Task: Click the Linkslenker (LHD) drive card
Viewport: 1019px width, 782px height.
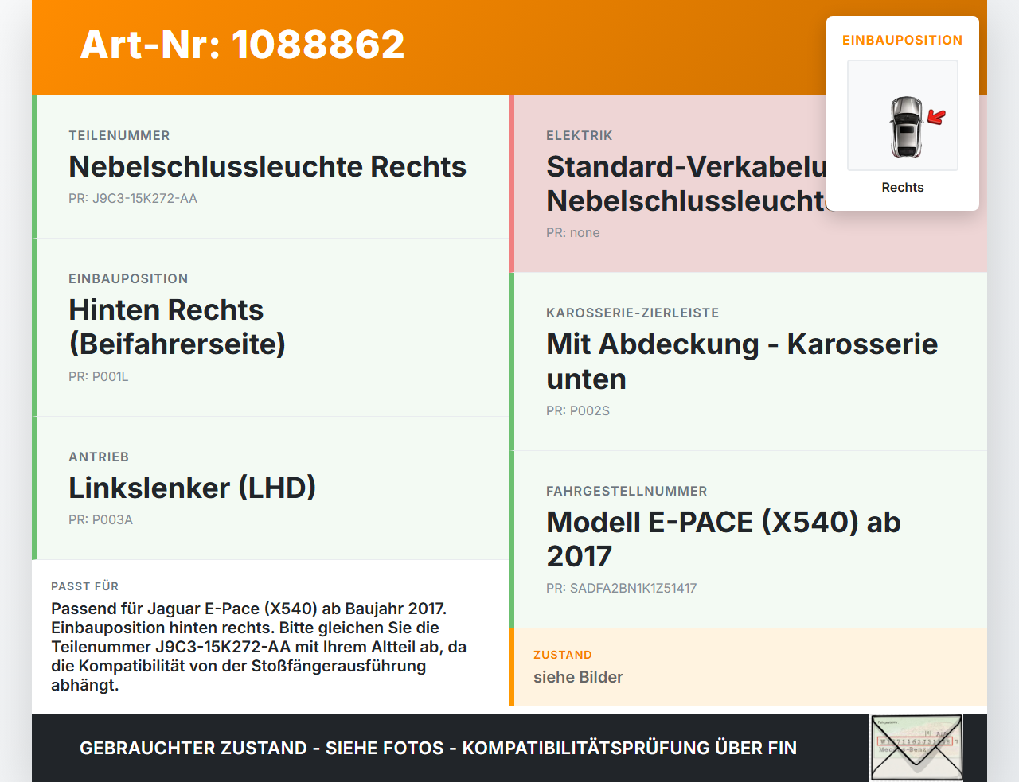Action: coord(271,488)
